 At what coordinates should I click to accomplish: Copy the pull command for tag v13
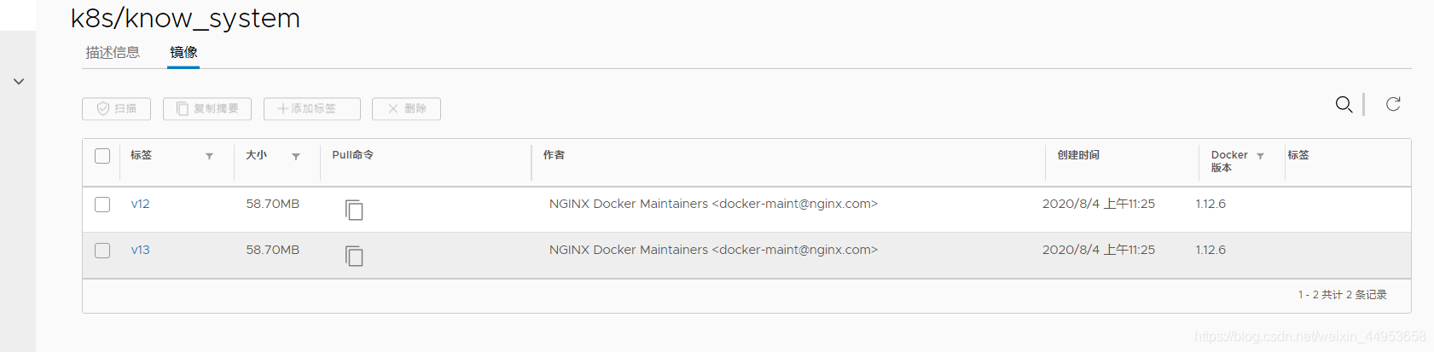354,256
